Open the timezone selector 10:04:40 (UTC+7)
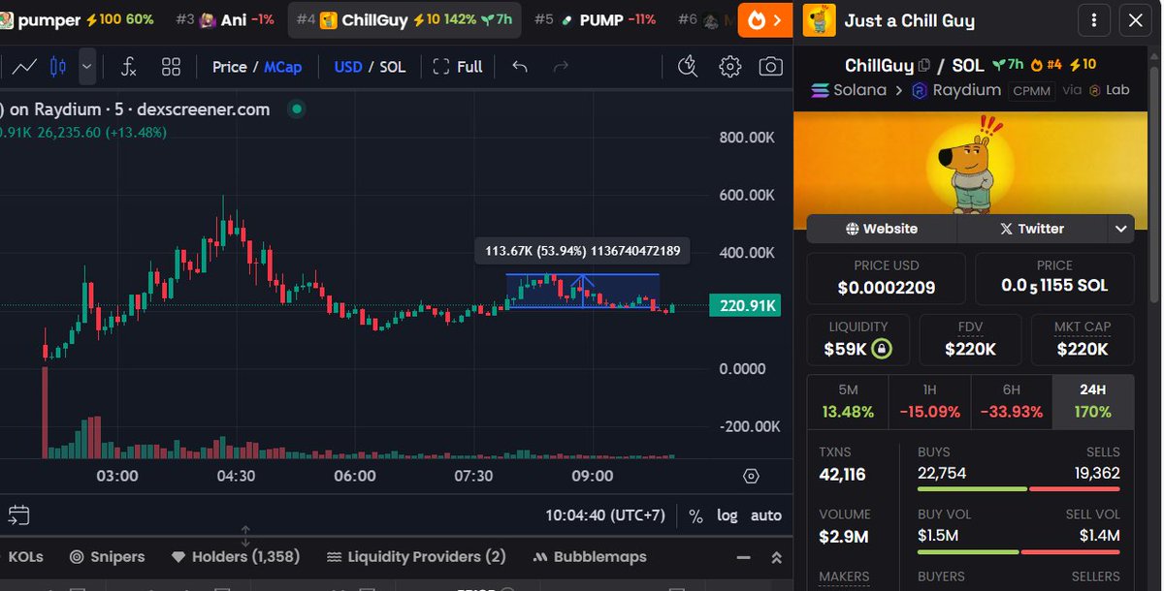Viewport: 1164px width, 591px height. coord(605,515)
